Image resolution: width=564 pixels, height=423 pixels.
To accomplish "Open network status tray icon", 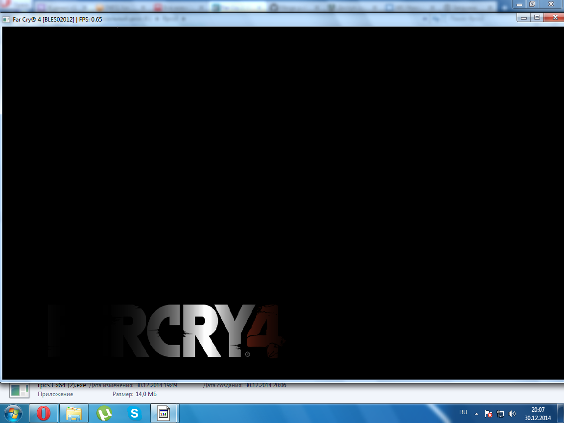I will [x=500, y=414].
